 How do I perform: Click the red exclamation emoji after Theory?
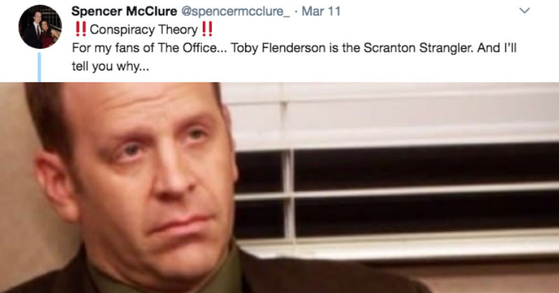coord(207,29)
